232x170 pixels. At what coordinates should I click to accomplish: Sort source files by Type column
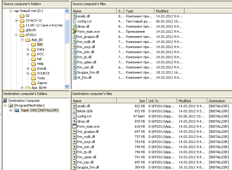139,11
